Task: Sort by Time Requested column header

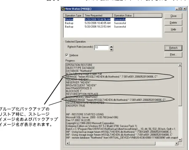Action: pyautogui.click(x=98, y=15)
